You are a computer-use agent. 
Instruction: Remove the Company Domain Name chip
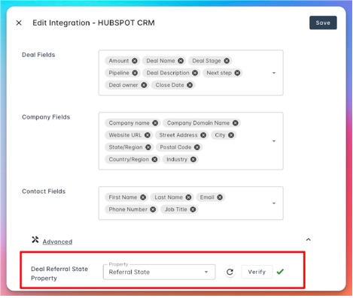coord(236,123)
